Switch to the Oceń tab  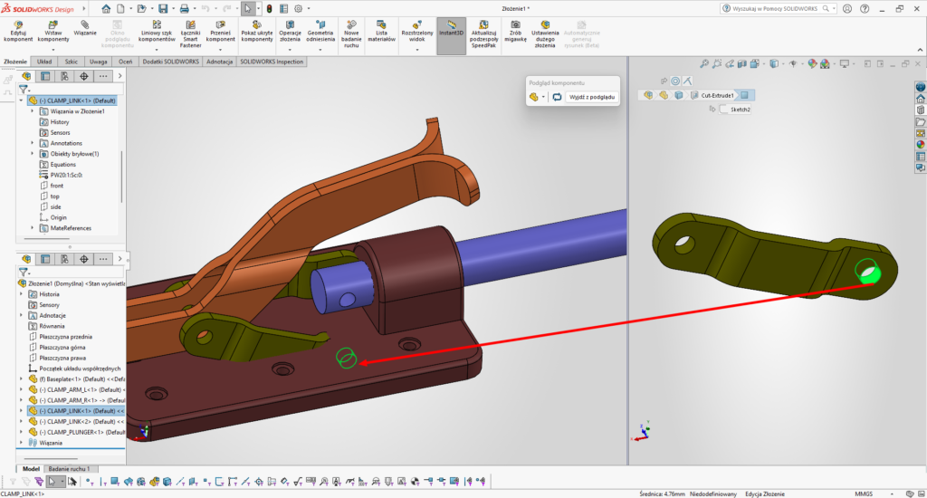coord(125,62)
